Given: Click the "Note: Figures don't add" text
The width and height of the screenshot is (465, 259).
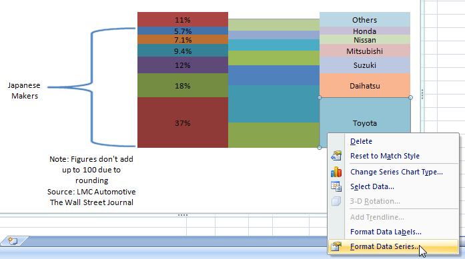Looking at the screenshot, I should (91, 159).
